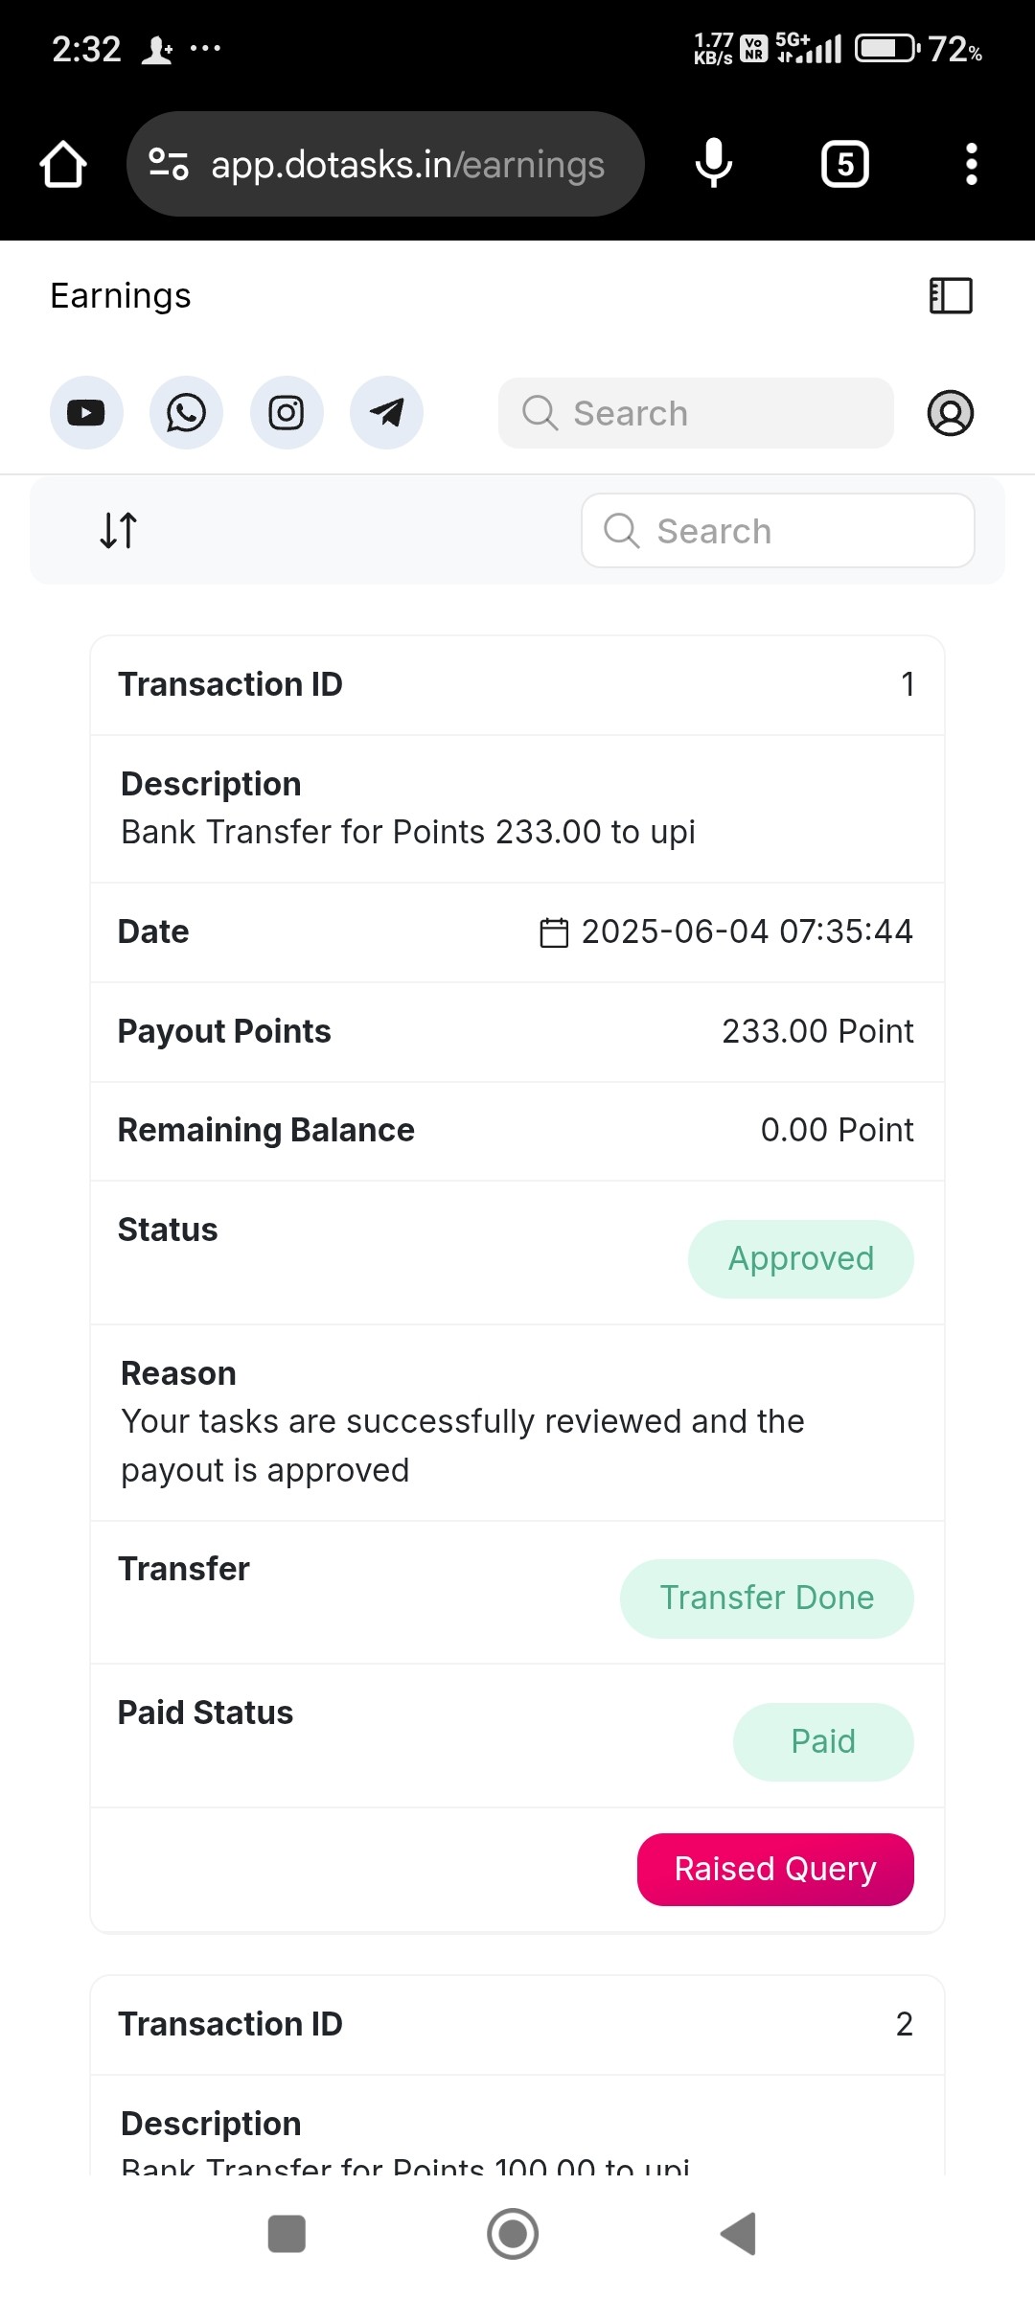Tap the microphone voice search icon

(714, 164)
